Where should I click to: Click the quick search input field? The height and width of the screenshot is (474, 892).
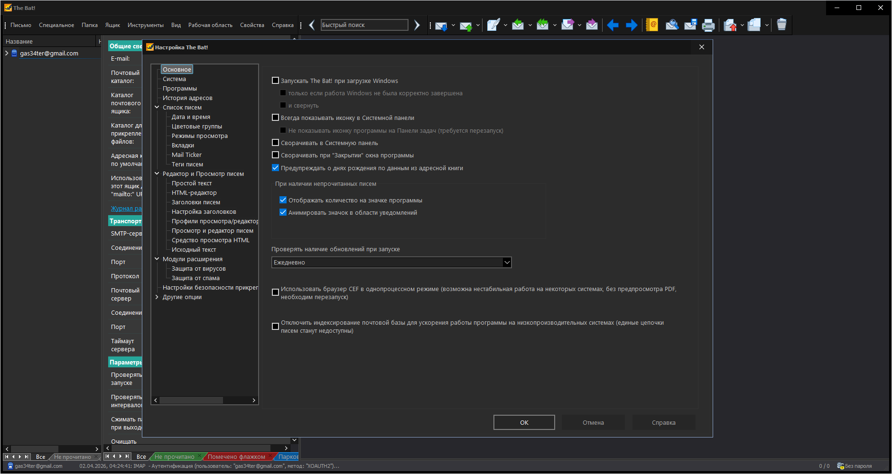coord(364,25)
